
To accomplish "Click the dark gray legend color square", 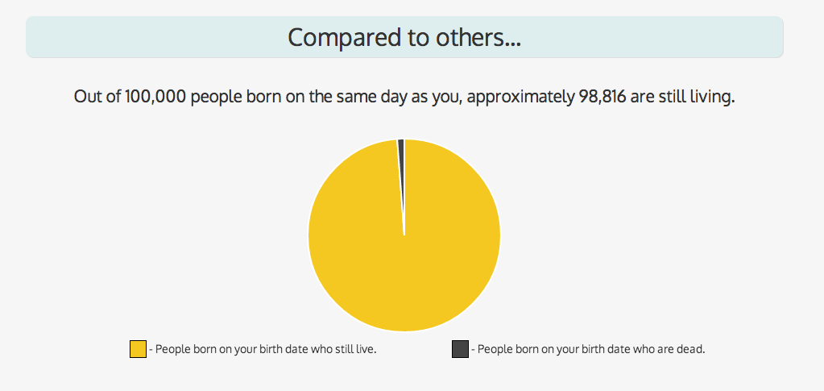I will [x=460, y=349].
